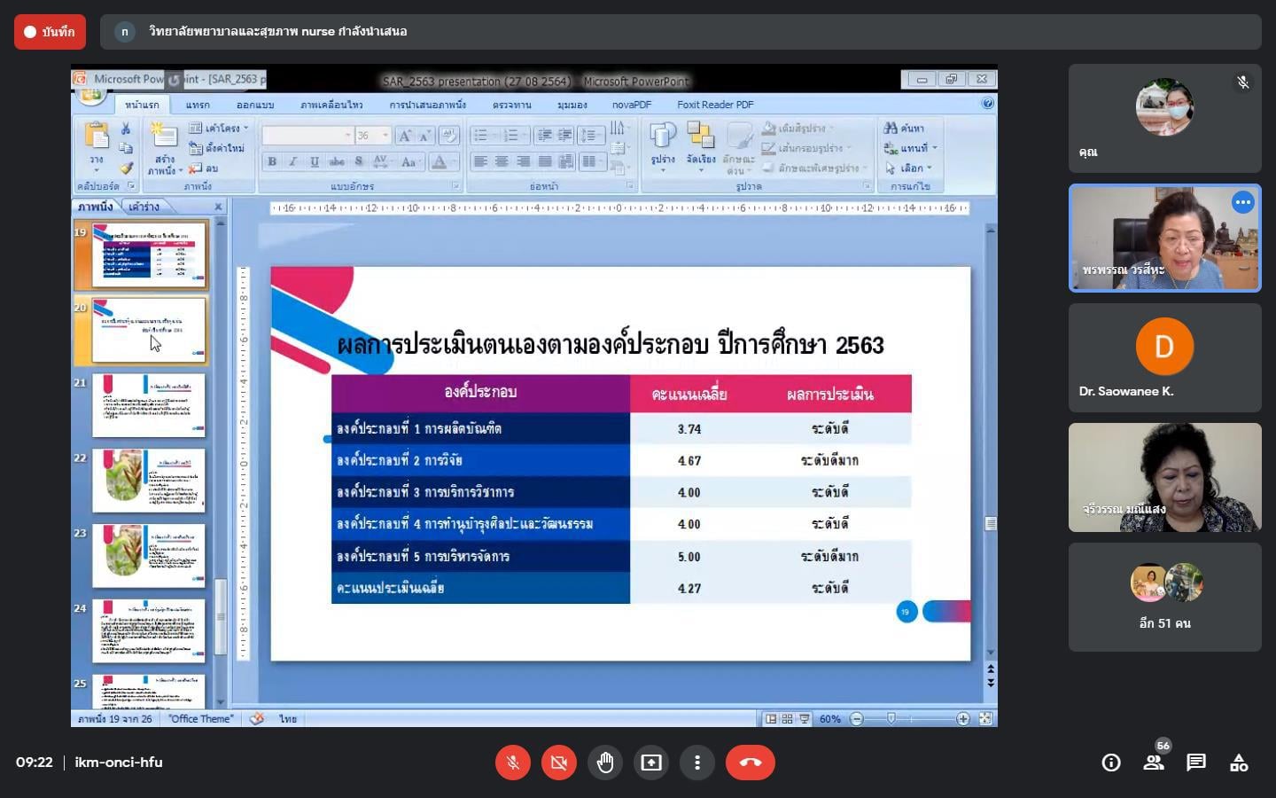
Task: Select slide 22 thumbnail
Action: click(148, 480)
